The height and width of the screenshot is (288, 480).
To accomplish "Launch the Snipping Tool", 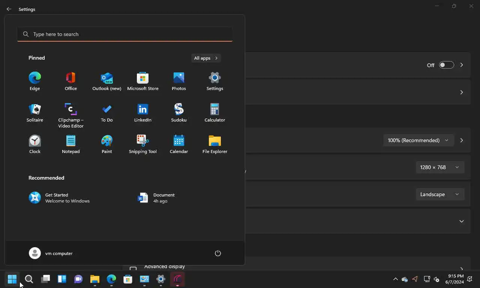I will (x=143, y=144).
